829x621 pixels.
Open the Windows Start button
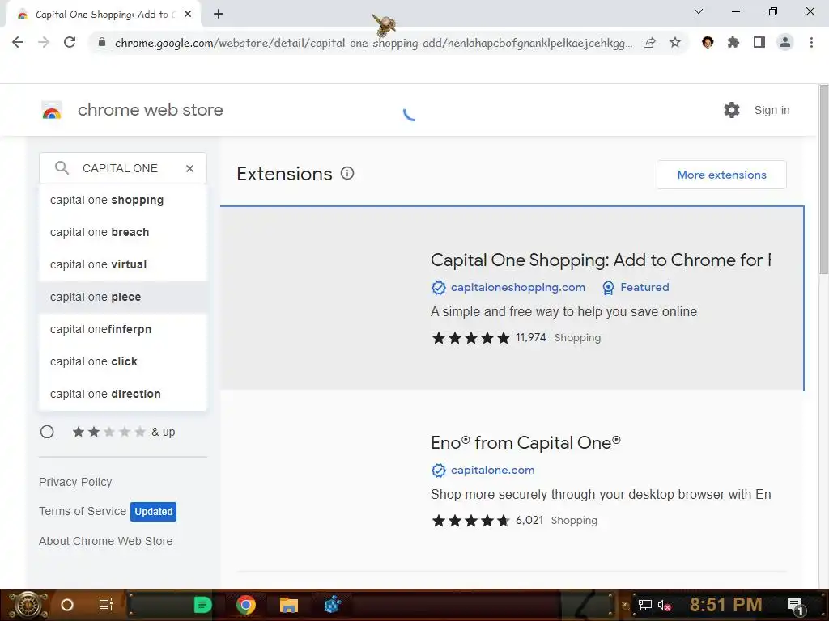pyautogui.click(x=28, y=605)
